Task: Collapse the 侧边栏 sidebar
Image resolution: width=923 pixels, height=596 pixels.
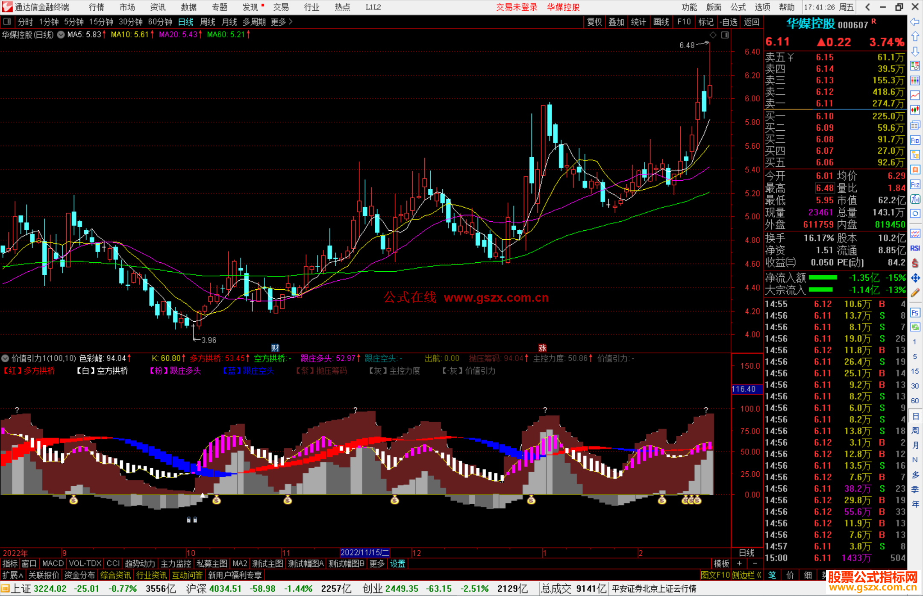Action: click(747, 575)
